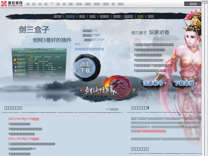Select the blue highlighted item in ink navigation bar

pyautogui.click(x=70, y=17)
